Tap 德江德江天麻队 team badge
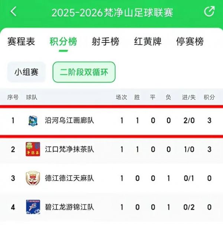The height and width of the screenshot is (227, 223). (x=33, y=178)
